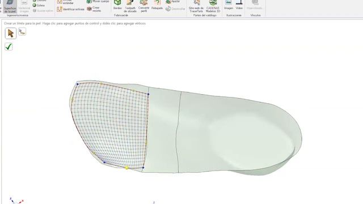Image resolution: width=363 pixels, height=204 pixels.
Task: Click the second tool guide icon beside arrow
Action: [x=22, y=32]
